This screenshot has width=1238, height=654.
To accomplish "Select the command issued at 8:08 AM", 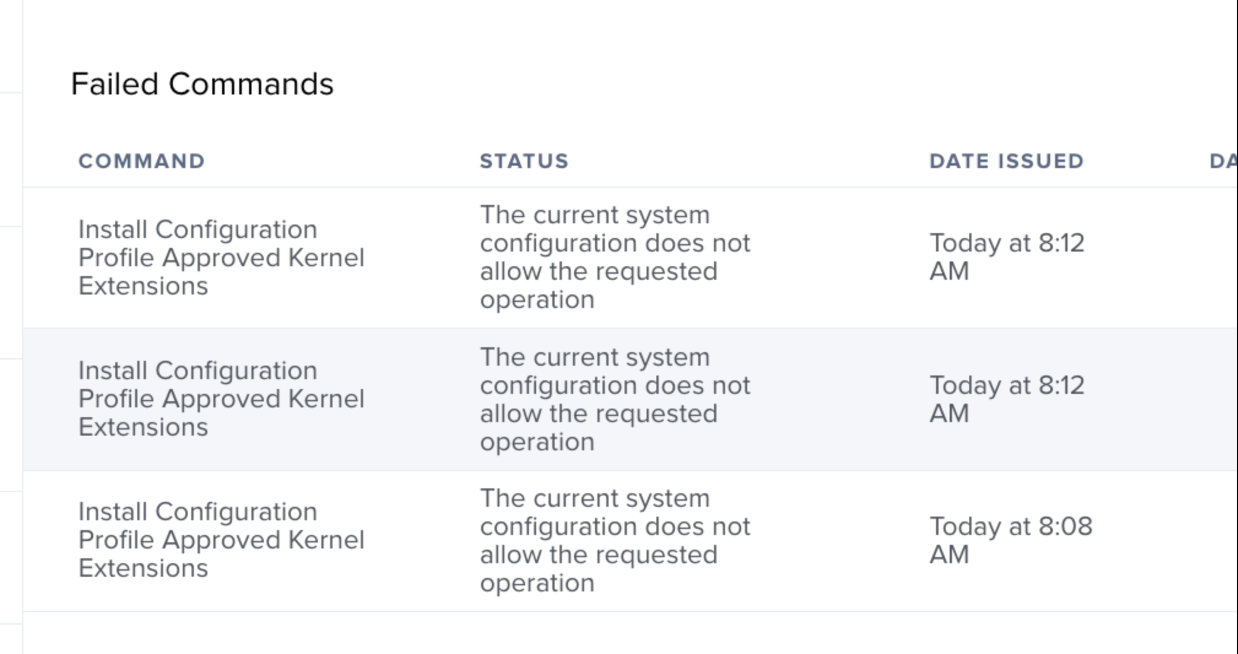I will pyautogui.click(x=221, y=540).
